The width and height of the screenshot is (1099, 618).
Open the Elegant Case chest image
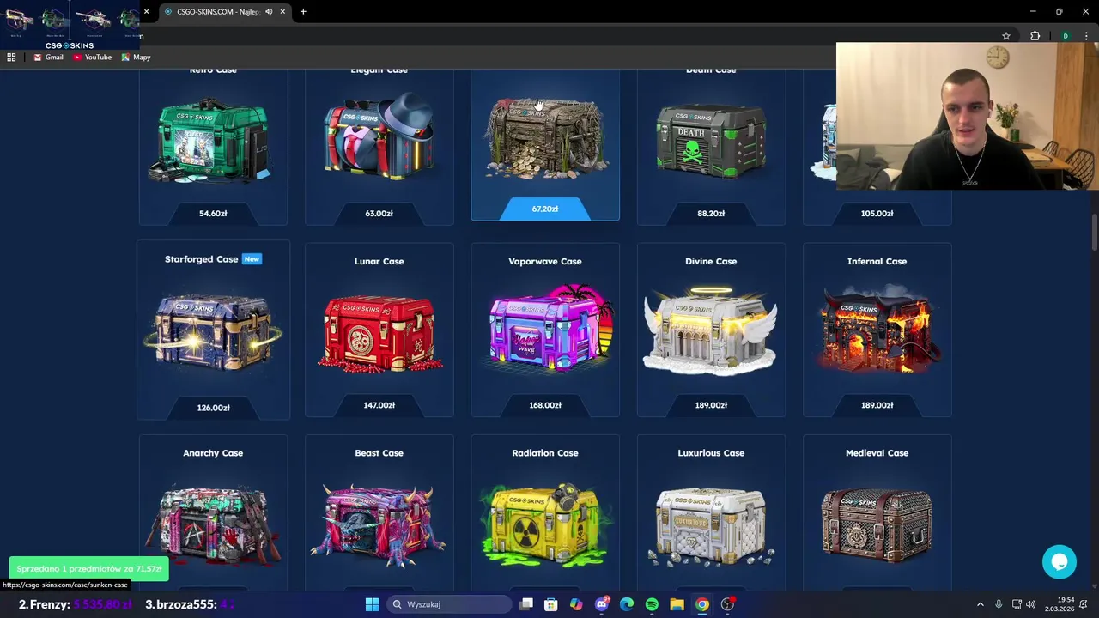[379, 138]
